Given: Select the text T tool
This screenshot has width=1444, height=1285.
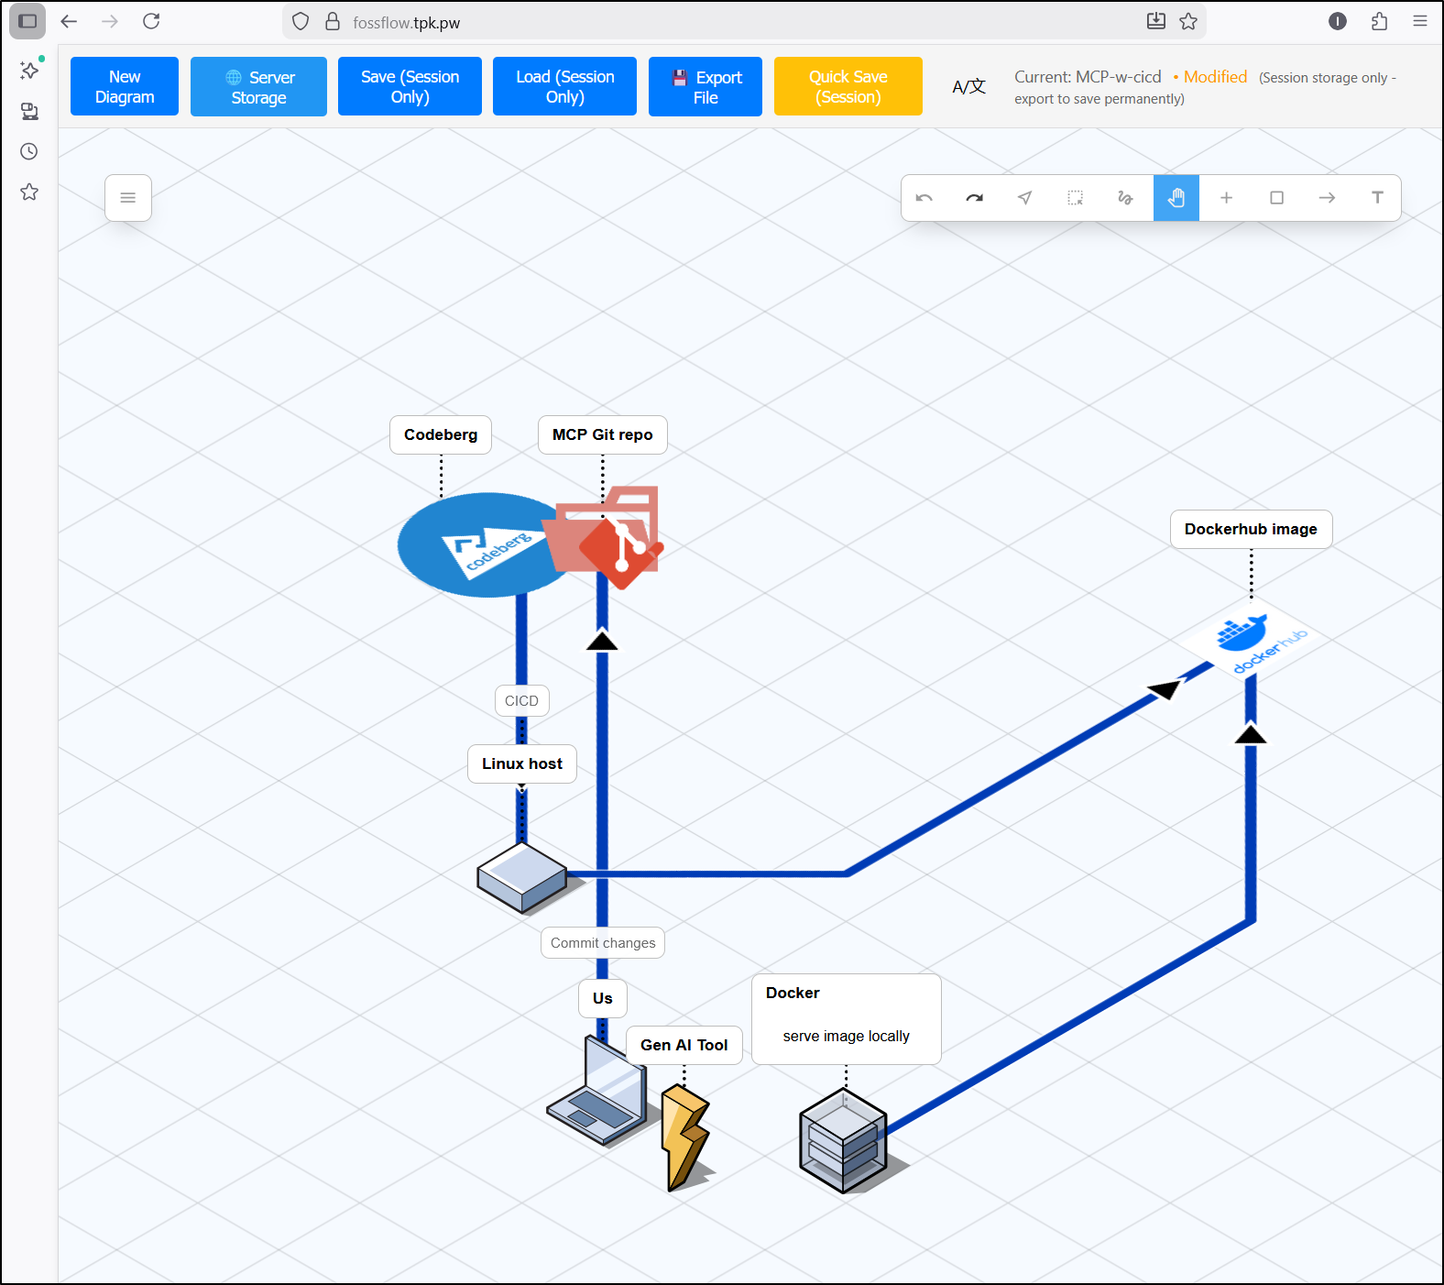Looking at the screenshot, I should [x=1377, y=198].
